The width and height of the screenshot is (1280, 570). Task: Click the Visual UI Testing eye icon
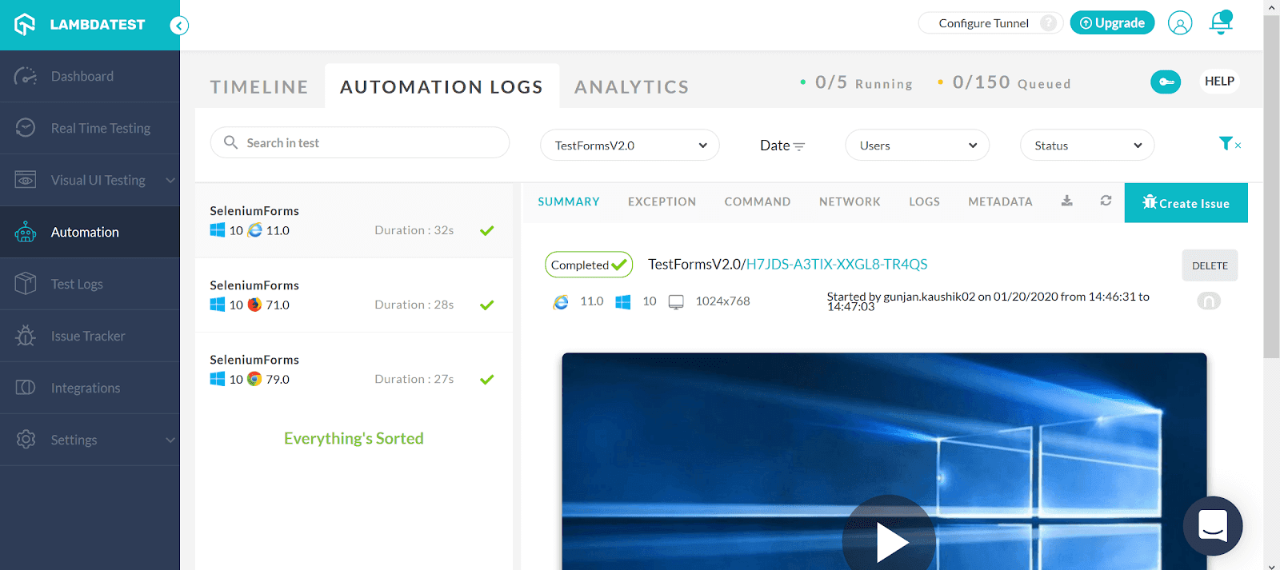26,180
